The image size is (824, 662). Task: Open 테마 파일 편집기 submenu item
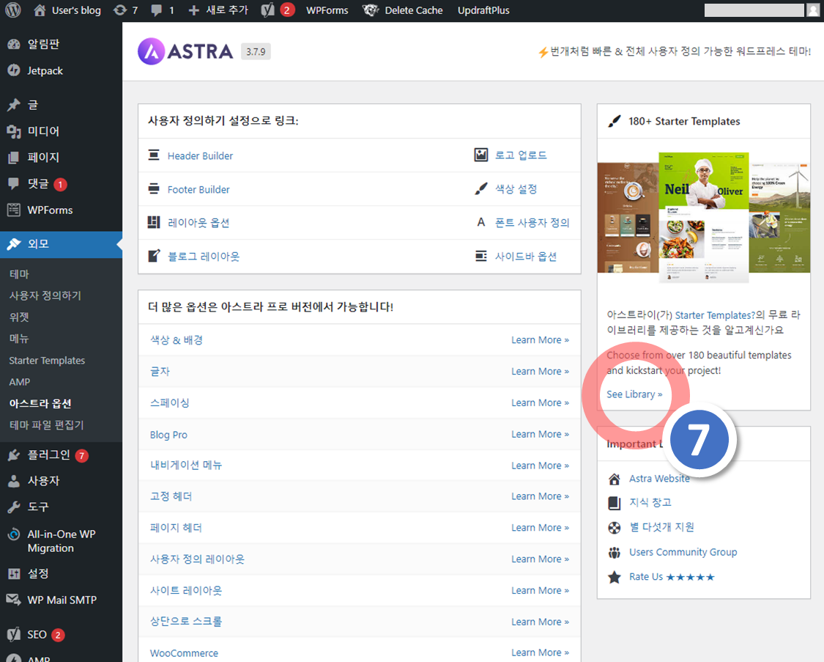(46, 425)
